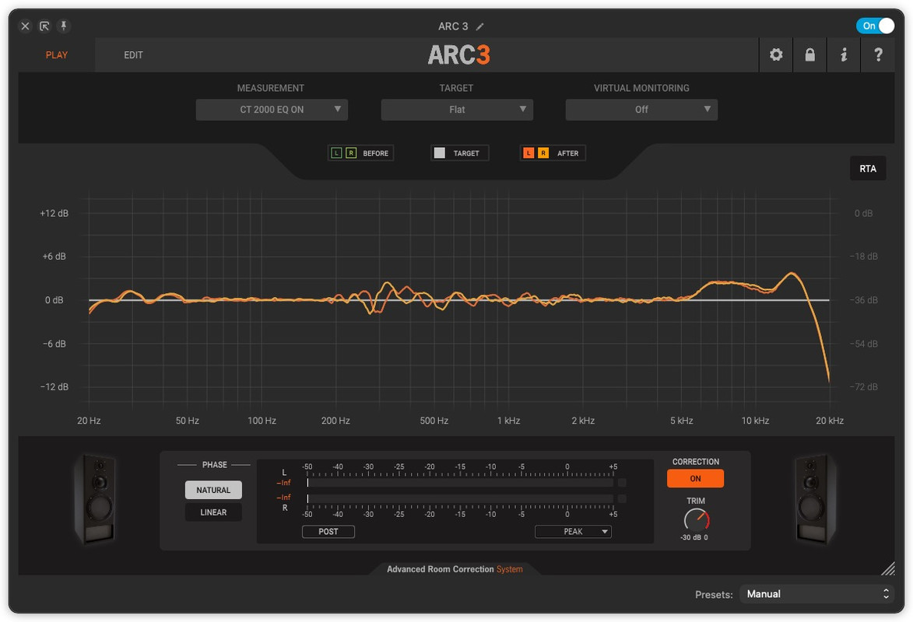Viewport: 913px width, 622px height.
Task: Open the help question mark icon
Action: pyautogui.click(x=878, y=54)
